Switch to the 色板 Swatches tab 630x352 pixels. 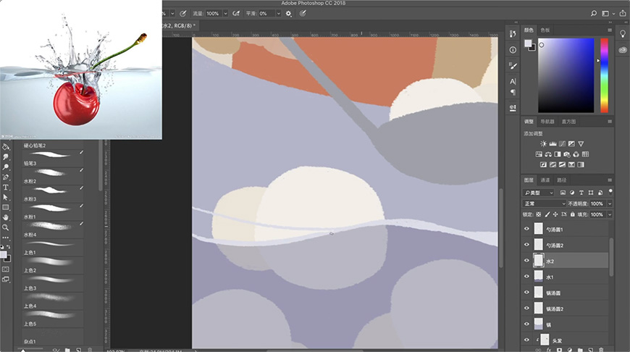tap(545, 30)
